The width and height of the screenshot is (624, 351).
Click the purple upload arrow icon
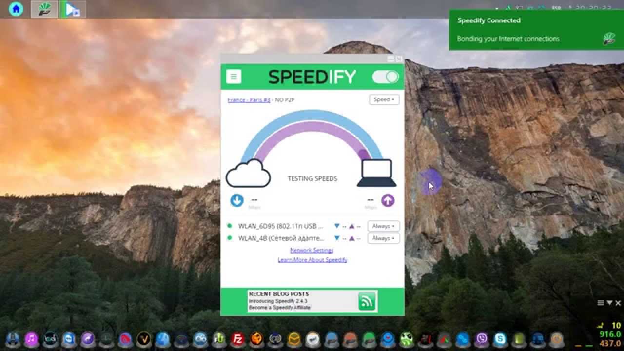[388, 200]
